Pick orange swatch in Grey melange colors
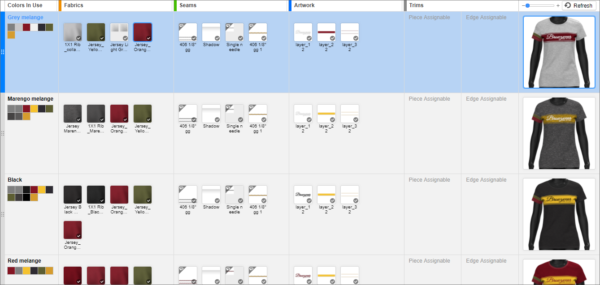 pos(11,35)
